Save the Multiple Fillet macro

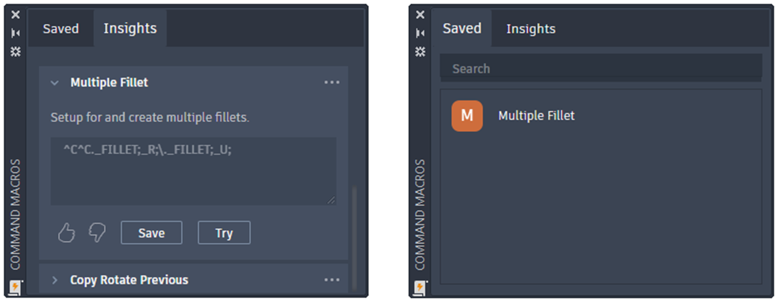152,233
